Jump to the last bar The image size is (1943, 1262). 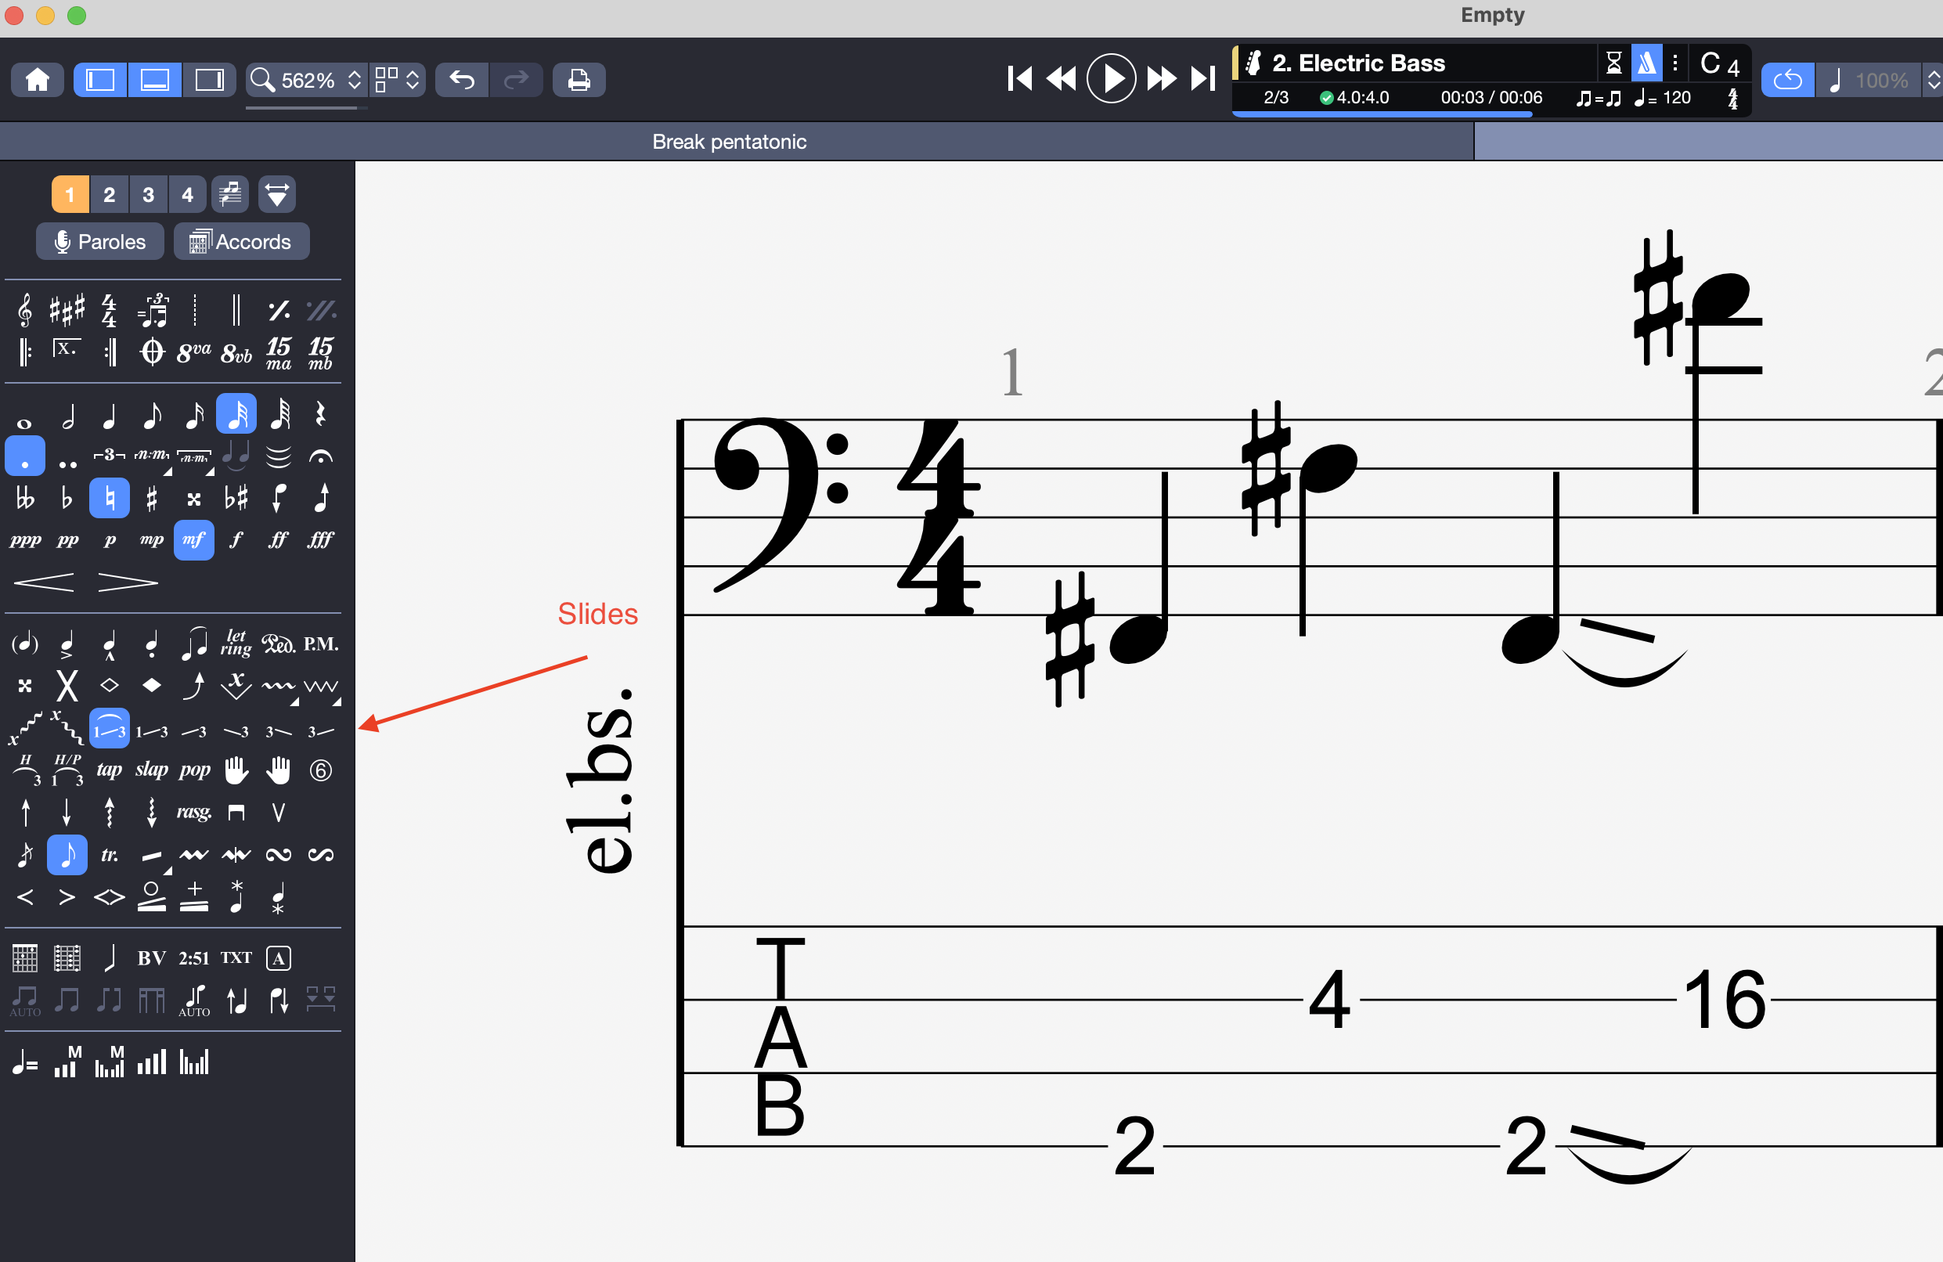point(1203,79)
